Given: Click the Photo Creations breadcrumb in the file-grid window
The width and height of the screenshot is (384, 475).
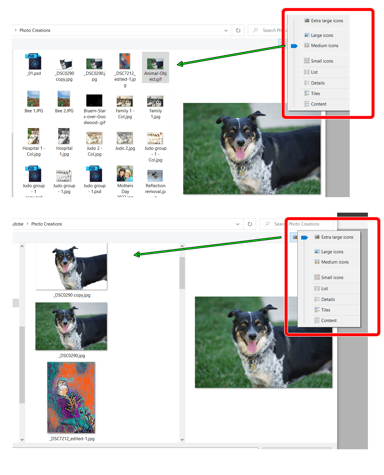Looking at the screenshot, I should (35, 30).
